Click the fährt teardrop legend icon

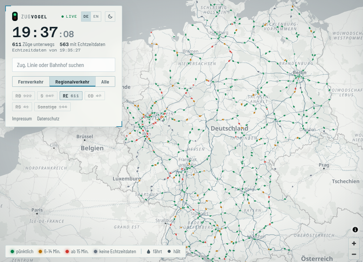click(x=148, y=251)
